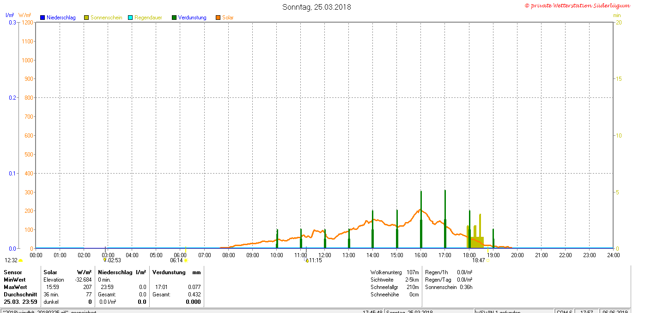Image resolution: width=645 pixels, height=313 pixels.
Task: Click the green Verdunstung legend square
Action: [x=174, y=18]
